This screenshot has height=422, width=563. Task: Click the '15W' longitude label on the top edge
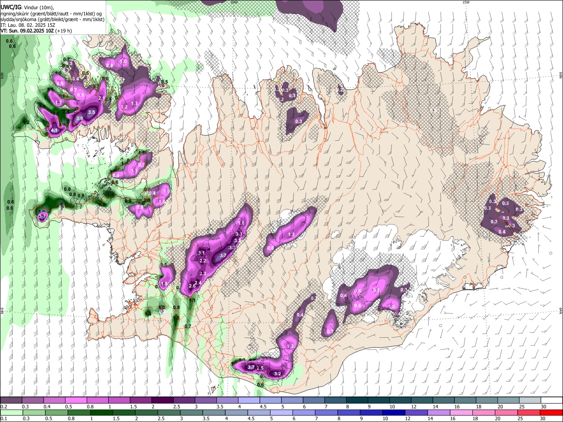tap(466, 2)
